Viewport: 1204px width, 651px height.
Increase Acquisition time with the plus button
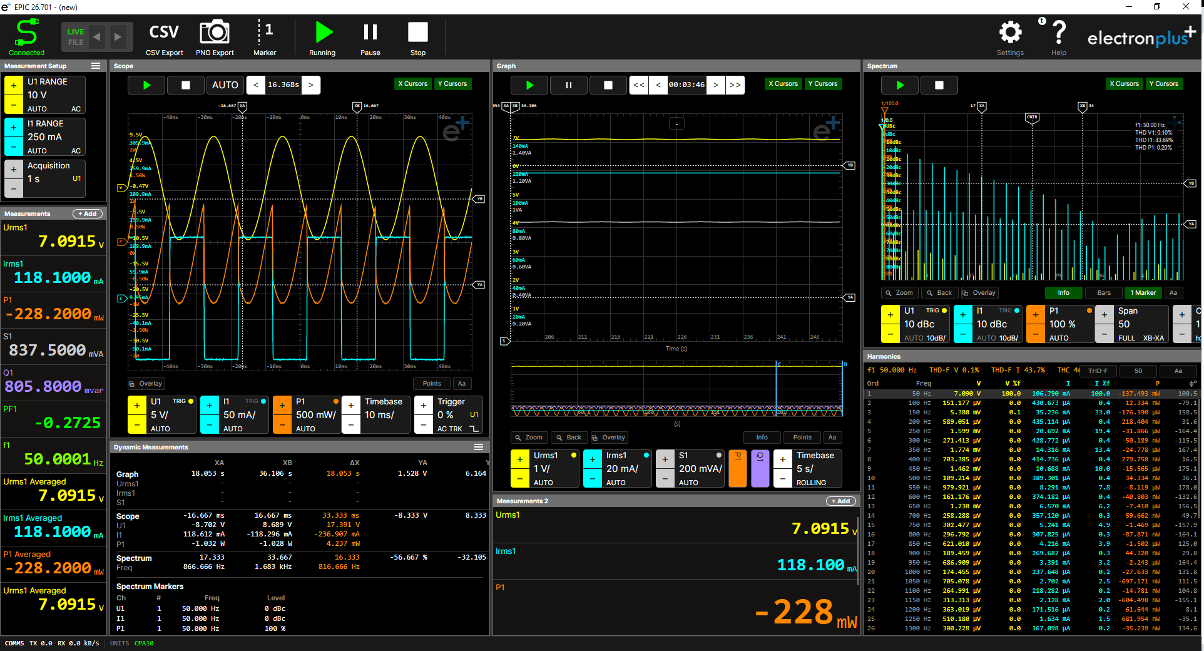pos(14,170)
